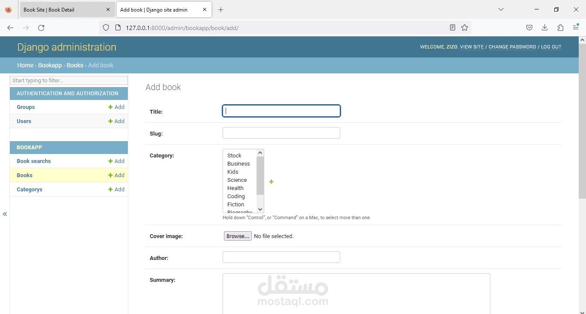Click the Firefox logo icon in tab bar
This screenshot has height=314, width=586.
pos(9,9)
